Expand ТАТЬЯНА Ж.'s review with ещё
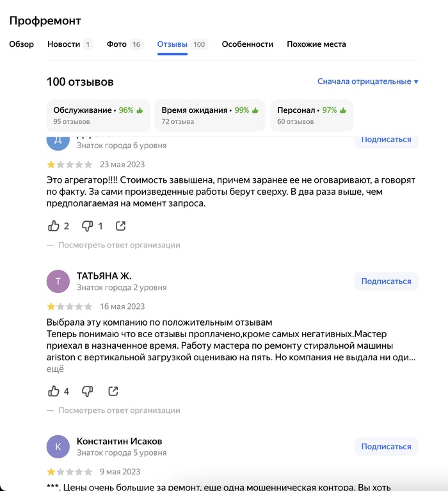This screenshot has height=491, width=448. (x=55, y=369)
